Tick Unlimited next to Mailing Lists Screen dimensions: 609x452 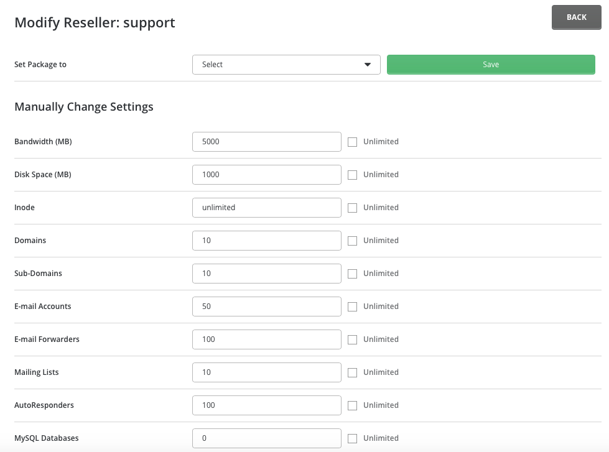(352, 373)
